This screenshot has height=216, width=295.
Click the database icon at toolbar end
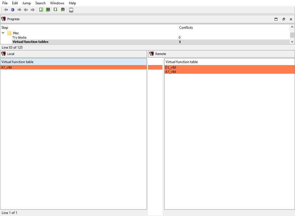pos(71,10)
